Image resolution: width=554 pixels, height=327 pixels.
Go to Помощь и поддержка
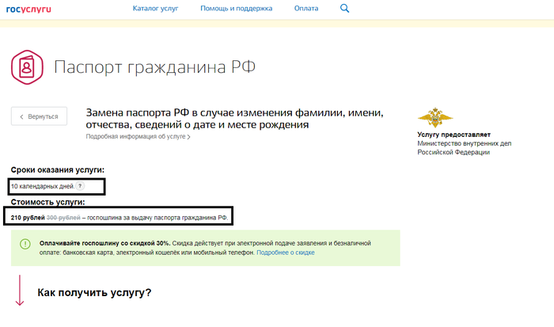[236, 9]
